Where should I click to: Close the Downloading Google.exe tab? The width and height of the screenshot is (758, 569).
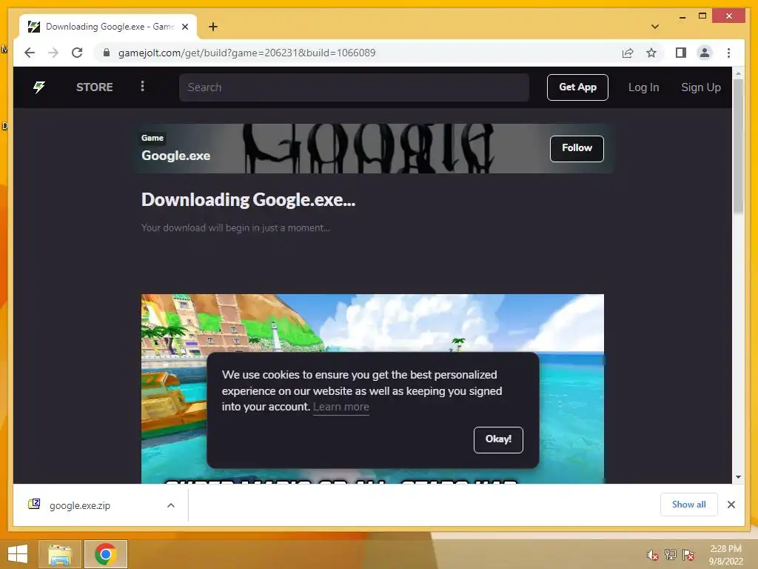point(184,27)
